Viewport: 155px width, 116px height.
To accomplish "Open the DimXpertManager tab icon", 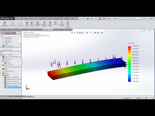I will pyautogui.click(x=11, y=33).
